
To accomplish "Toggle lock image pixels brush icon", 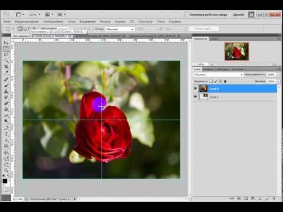I will click(216, 81).
